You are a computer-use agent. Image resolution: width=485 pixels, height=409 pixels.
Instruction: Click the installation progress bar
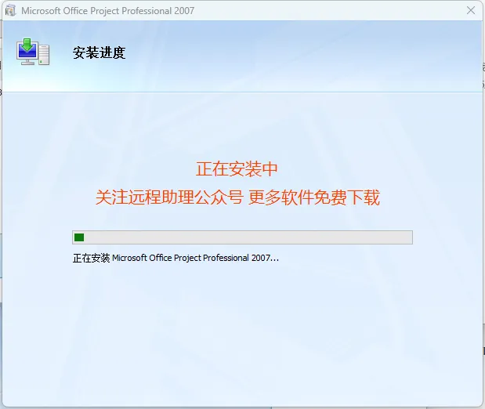pos(242,237)
